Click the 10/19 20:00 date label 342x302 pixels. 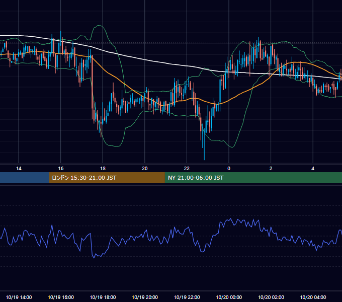pos(145,297)
